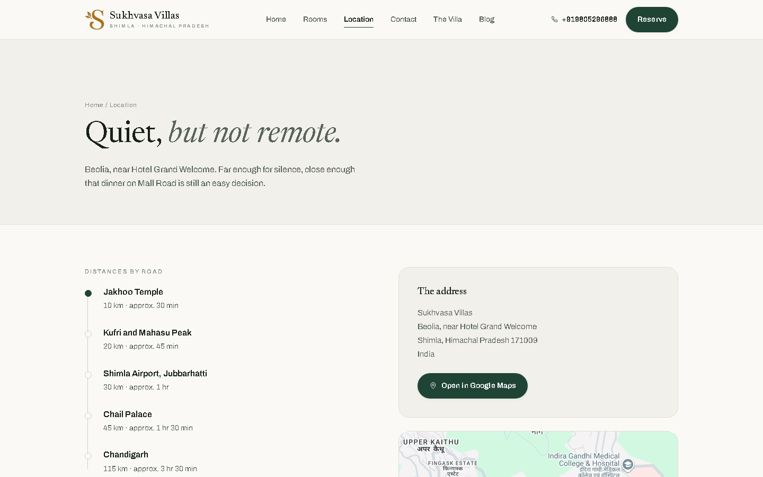Click 'Beolia, near Hotel Grand Welcome' address line
Screen dimensions: 763x477
(x=477, y=326)
